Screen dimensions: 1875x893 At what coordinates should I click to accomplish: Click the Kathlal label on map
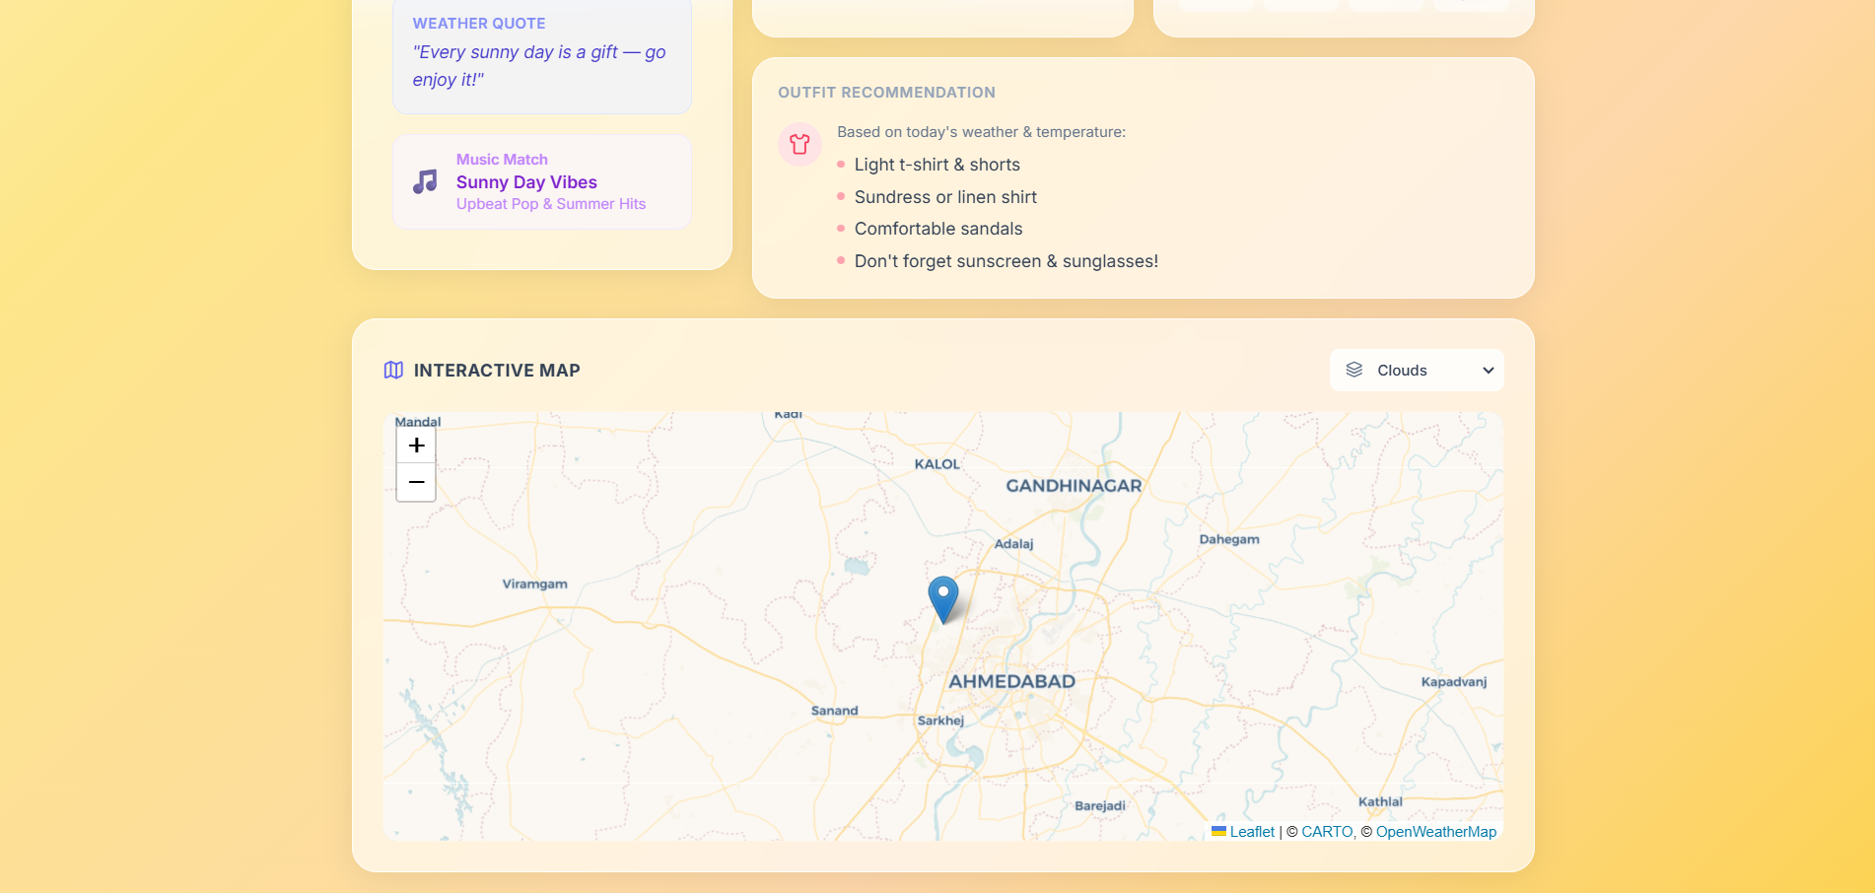point(1380,801)
